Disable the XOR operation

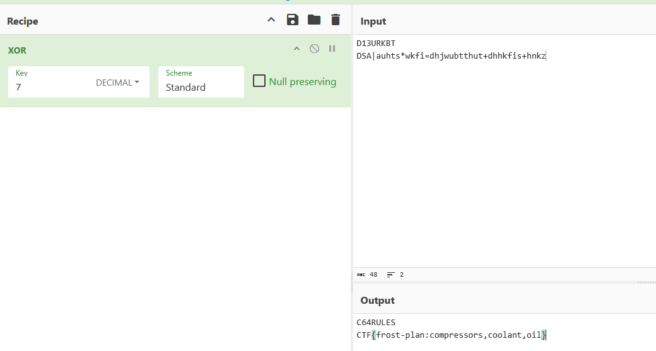314,49
